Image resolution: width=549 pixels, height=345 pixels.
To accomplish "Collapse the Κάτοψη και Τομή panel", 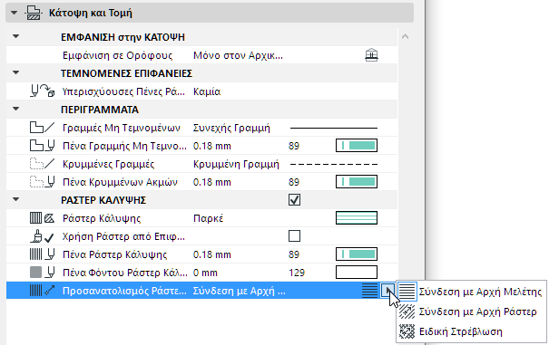I will tap(14, 13).
